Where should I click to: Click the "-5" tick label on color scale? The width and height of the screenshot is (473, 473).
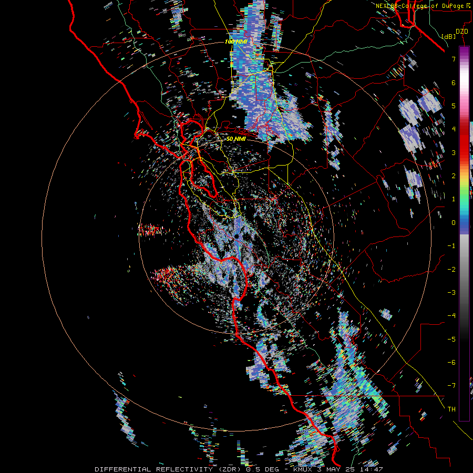click(x=451, y=339)
